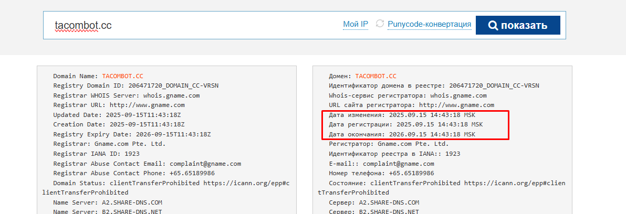Open the "Мой IP" link
Screen dimensions: 626x214
point(356,25)
